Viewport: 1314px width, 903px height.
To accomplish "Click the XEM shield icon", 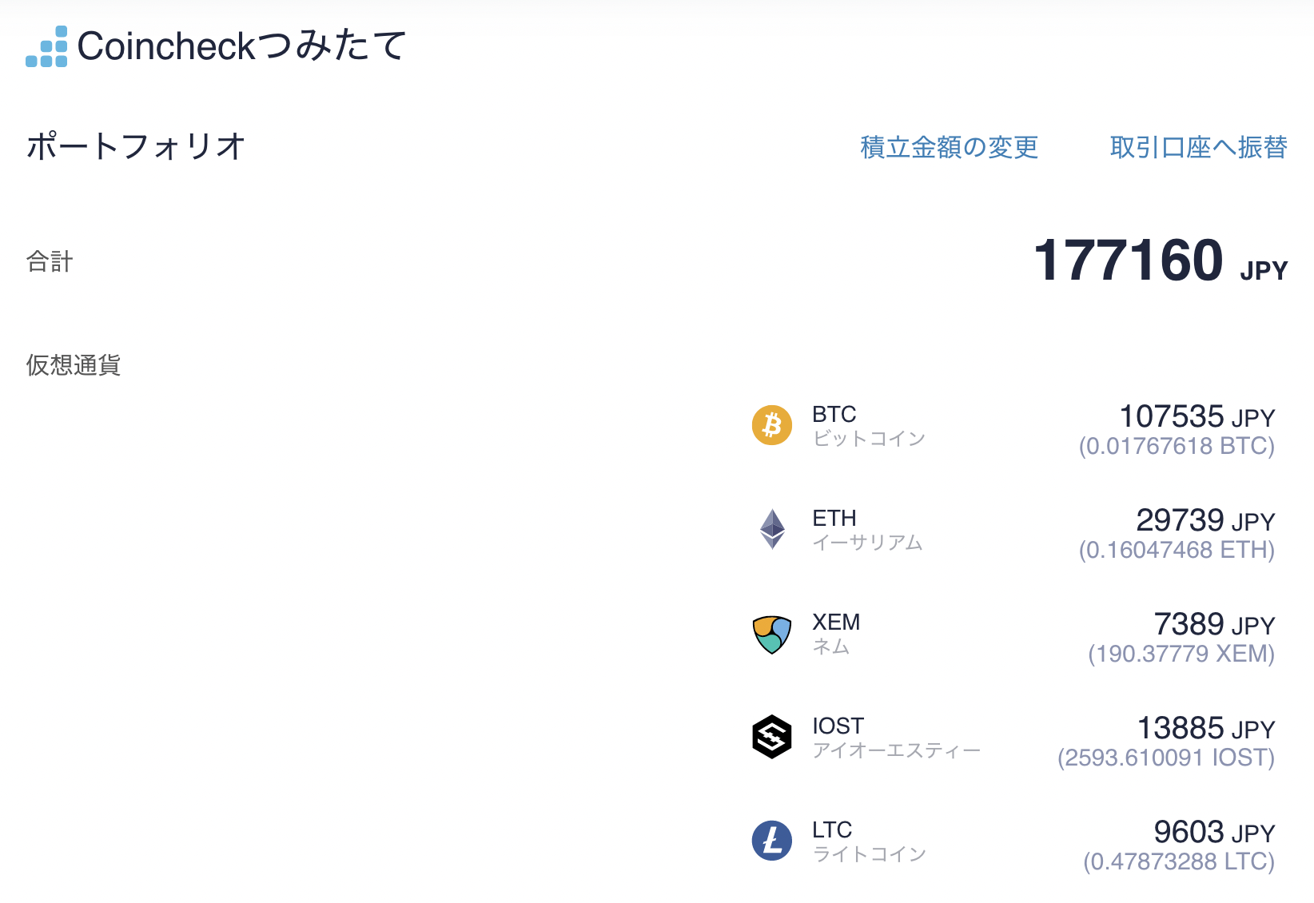I will tap(772, 634).
